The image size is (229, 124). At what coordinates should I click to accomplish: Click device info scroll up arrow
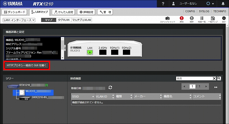[63, 39]
